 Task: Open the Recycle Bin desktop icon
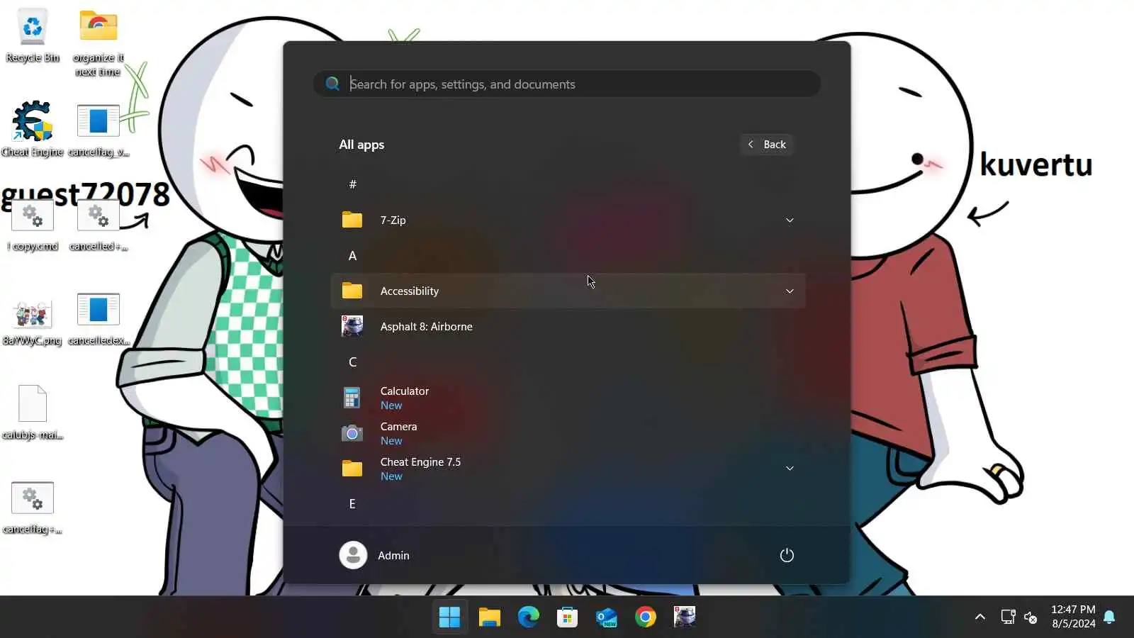point(33,35)
